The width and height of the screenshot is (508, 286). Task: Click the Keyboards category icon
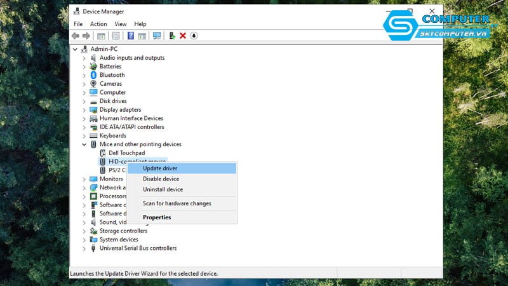click(x=93, y=135)
